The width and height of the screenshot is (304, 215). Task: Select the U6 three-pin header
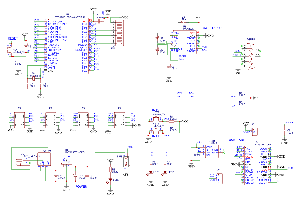[220, 179]
